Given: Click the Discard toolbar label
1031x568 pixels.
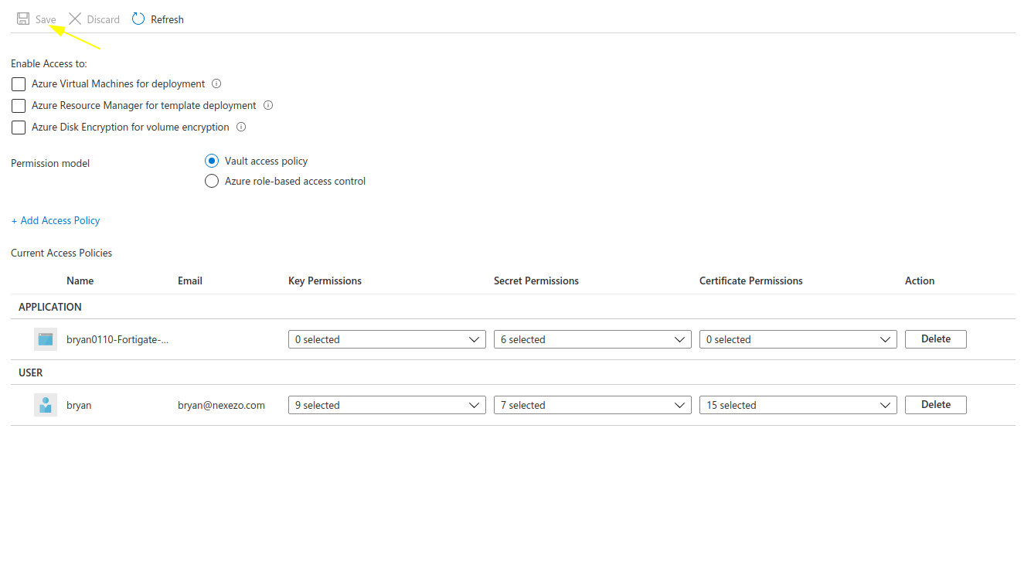Looking at the screenshot, I should [103, 19].
